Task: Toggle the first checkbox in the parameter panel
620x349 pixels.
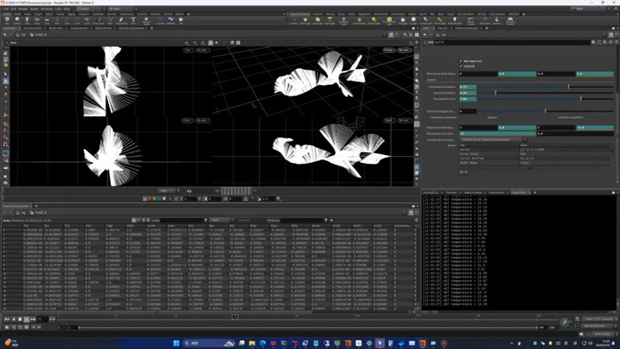Action: pos(461,61)
